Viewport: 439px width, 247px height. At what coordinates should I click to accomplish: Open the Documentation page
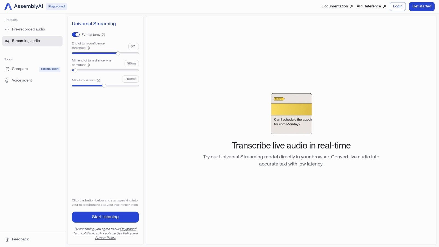pos(335,6)
